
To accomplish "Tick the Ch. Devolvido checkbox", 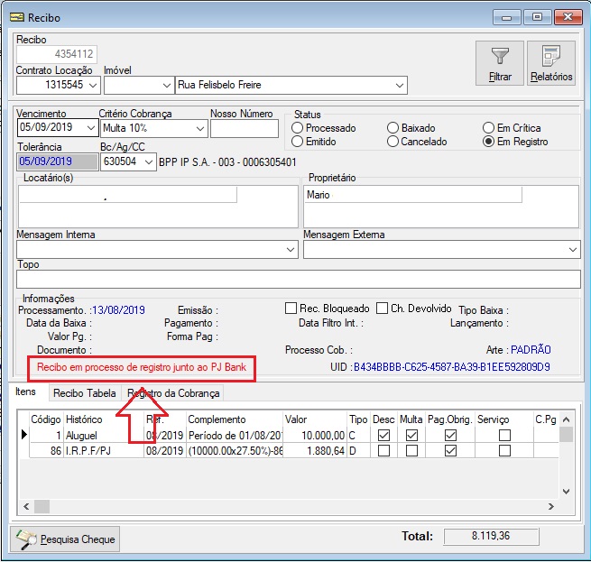I will click(382, 308).
